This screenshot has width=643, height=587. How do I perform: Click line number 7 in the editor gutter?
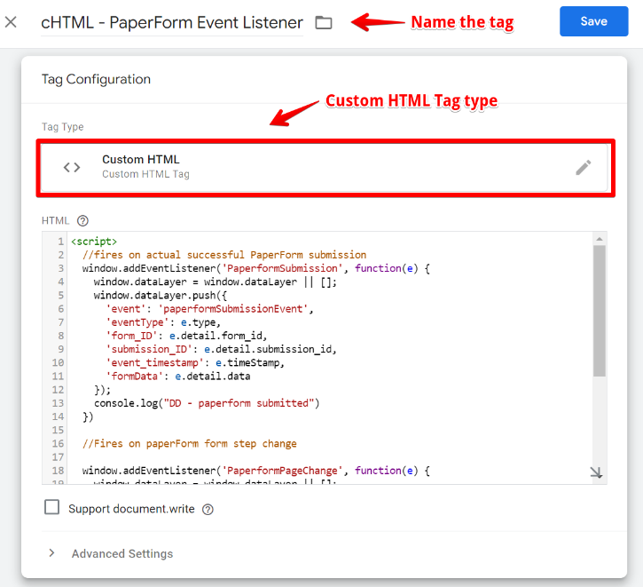60,322
